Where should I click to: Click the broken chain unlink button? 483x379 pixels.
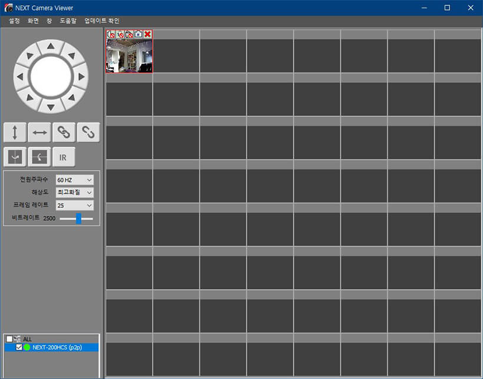(x=88, y=132)
